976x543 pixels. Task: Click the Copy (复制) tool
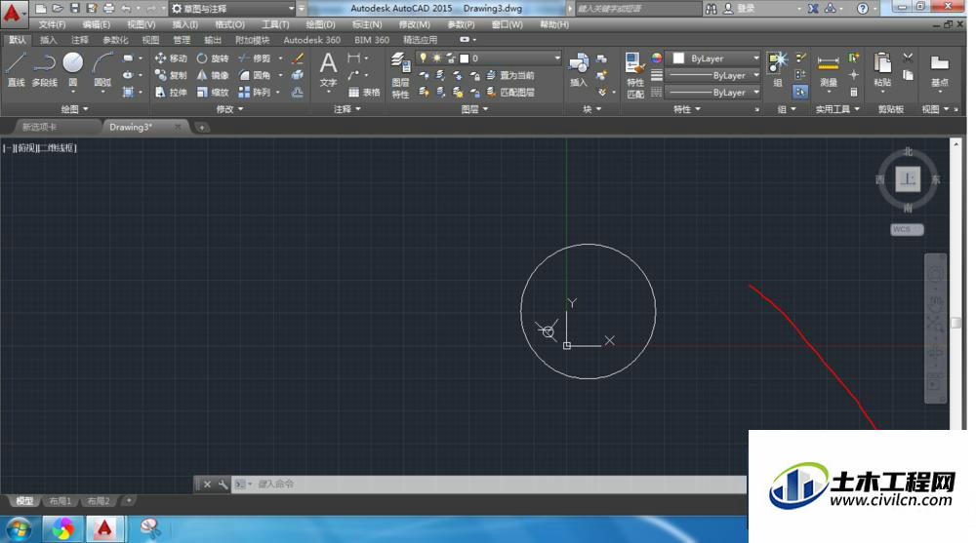[171, 75]
